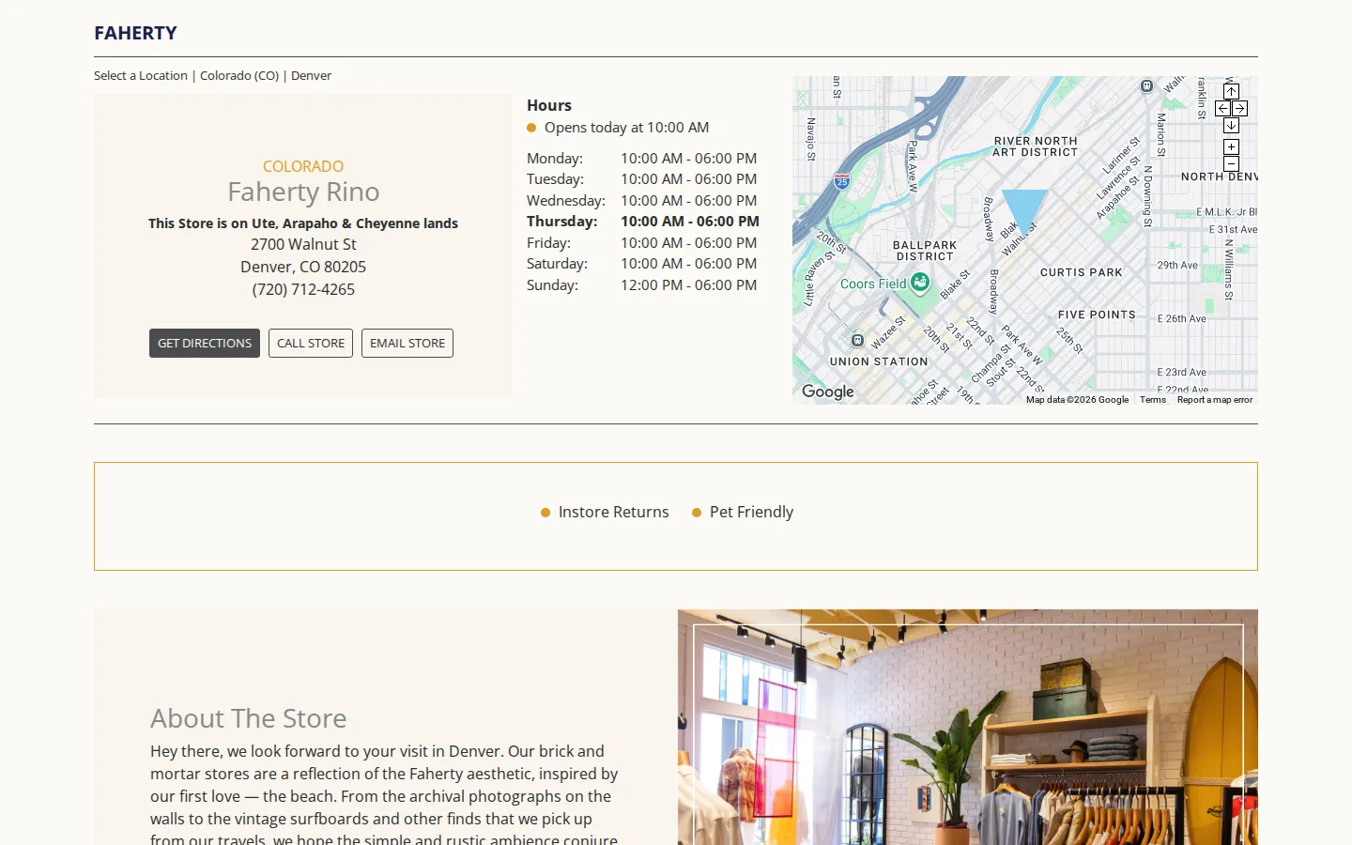
Task: Click the Union Station map label
Action: (879, 361)
